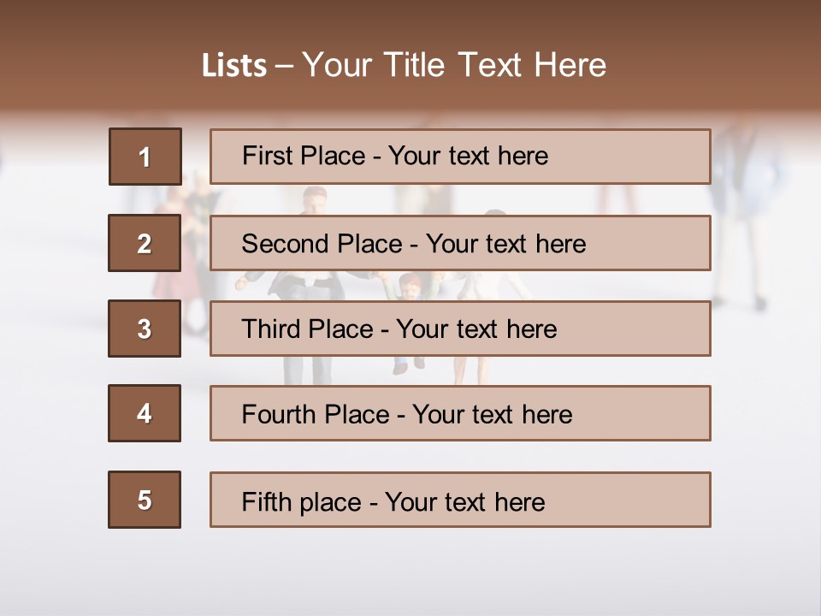Click the bold word Lists in title

click(x=234, y=65)
